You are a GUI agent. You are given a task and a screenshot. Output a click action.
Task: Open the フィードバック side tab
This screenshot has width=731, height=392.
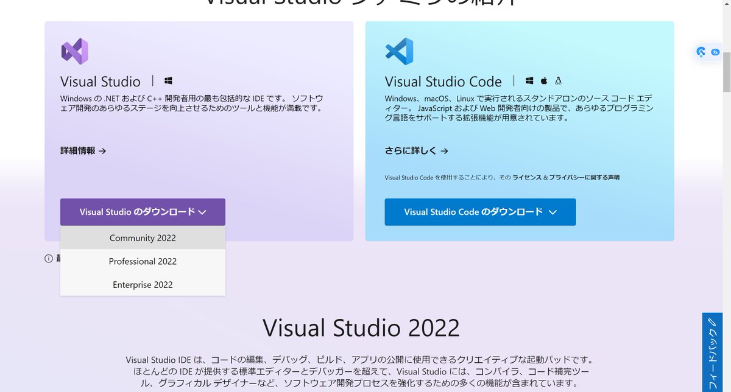click(x=712, y=353)
